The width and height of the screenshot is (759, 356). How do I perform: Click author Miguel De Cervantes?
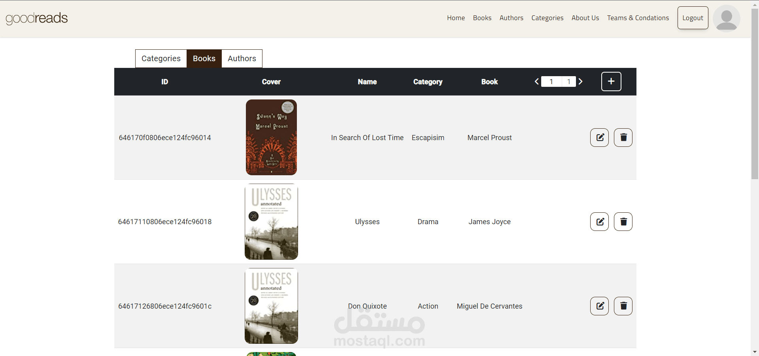point(489,306)
